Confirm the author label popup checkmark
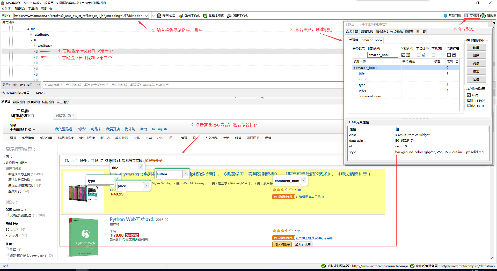 [x=185, y=173]
